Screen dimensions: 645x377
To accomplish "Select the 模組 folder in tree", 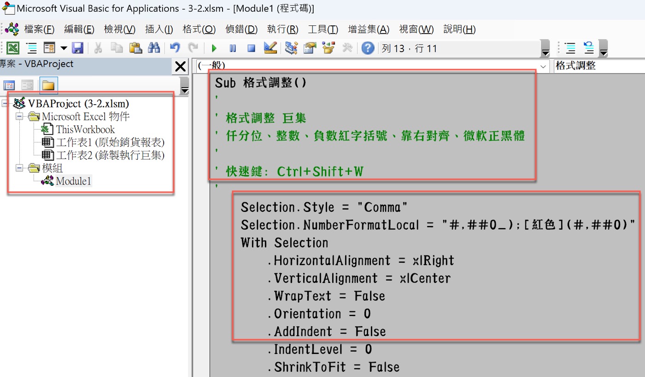I will 53,168.
